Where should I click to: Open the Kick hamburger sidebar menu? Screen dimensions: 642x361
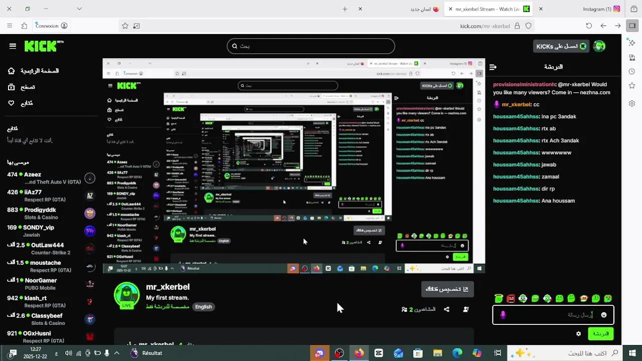pyautogui.click(x=13, y=46)
